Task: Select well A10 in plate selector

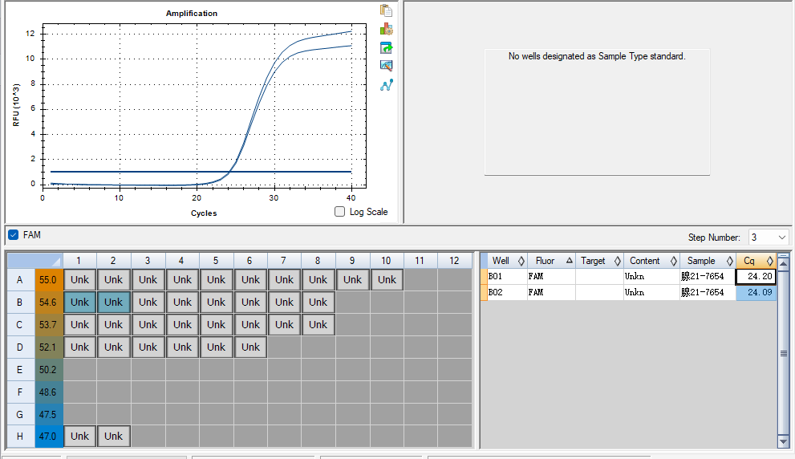Action: pyautogui.click(x=387, y=279)
